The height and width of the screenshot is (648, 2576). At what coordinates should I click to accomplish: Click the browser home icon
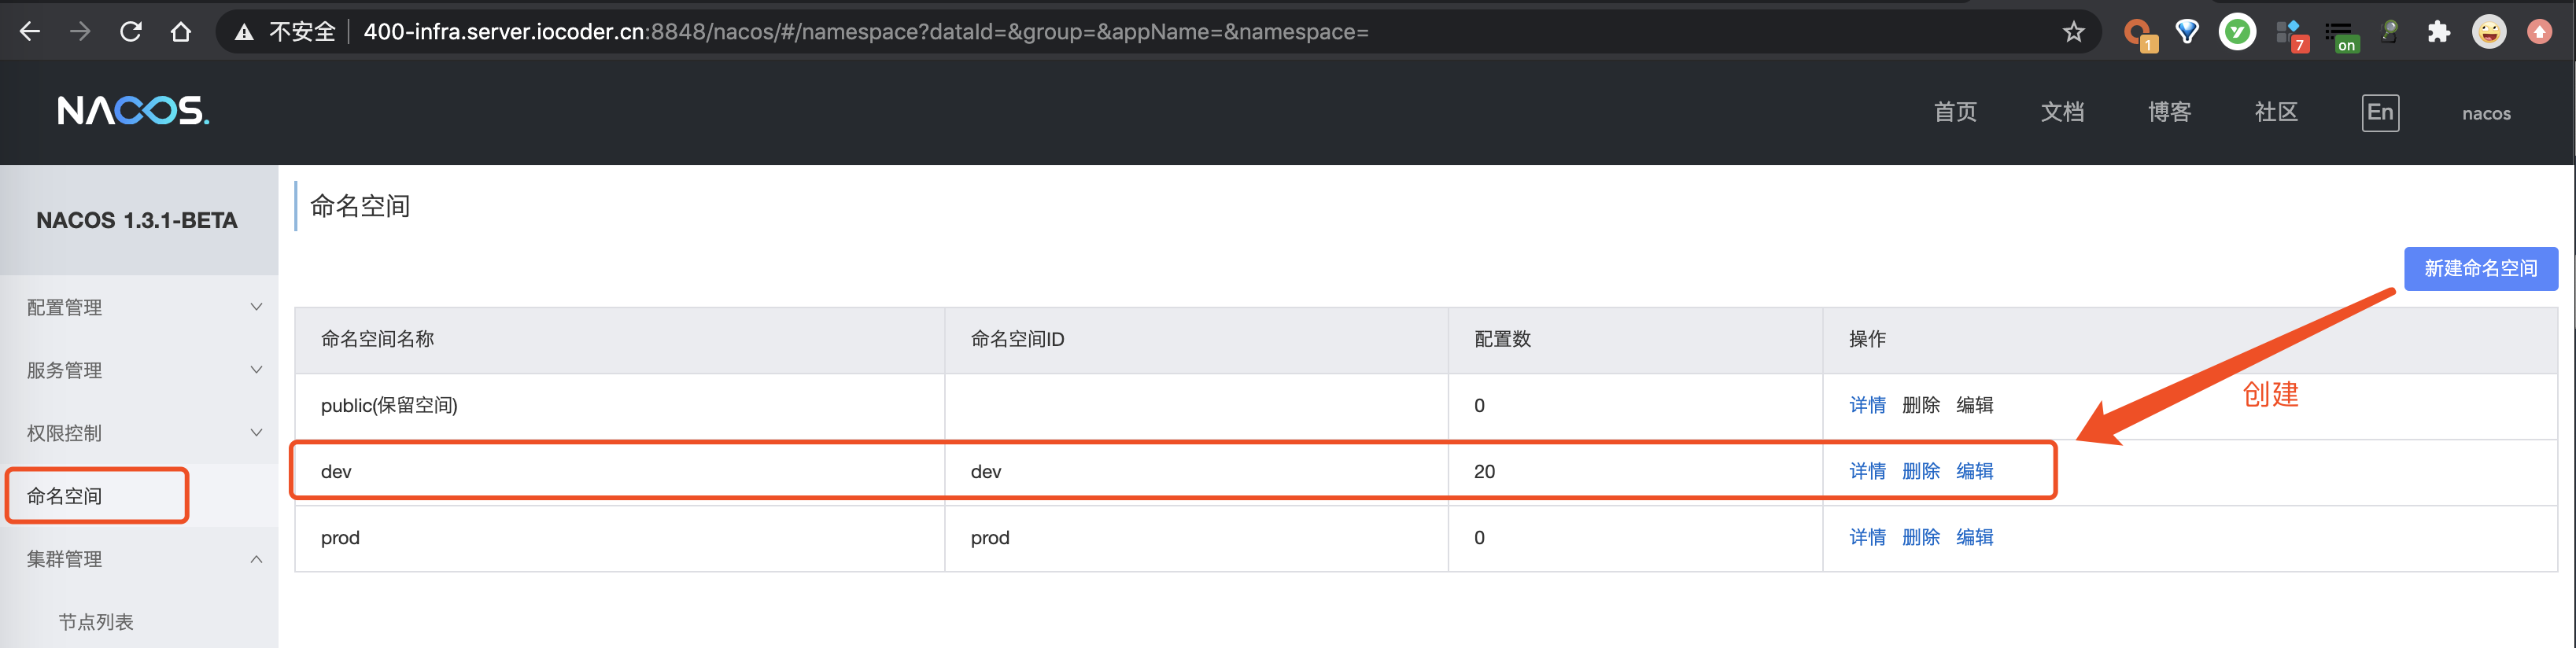tap(181, 32)
